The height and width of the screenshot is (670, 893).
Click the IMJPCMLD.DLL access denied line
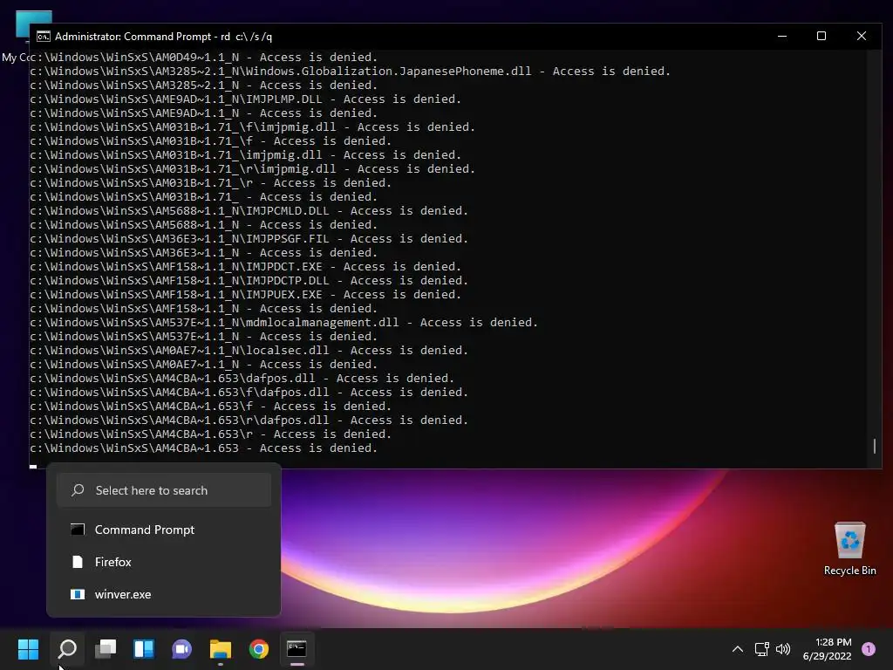(x=249, y=211)
